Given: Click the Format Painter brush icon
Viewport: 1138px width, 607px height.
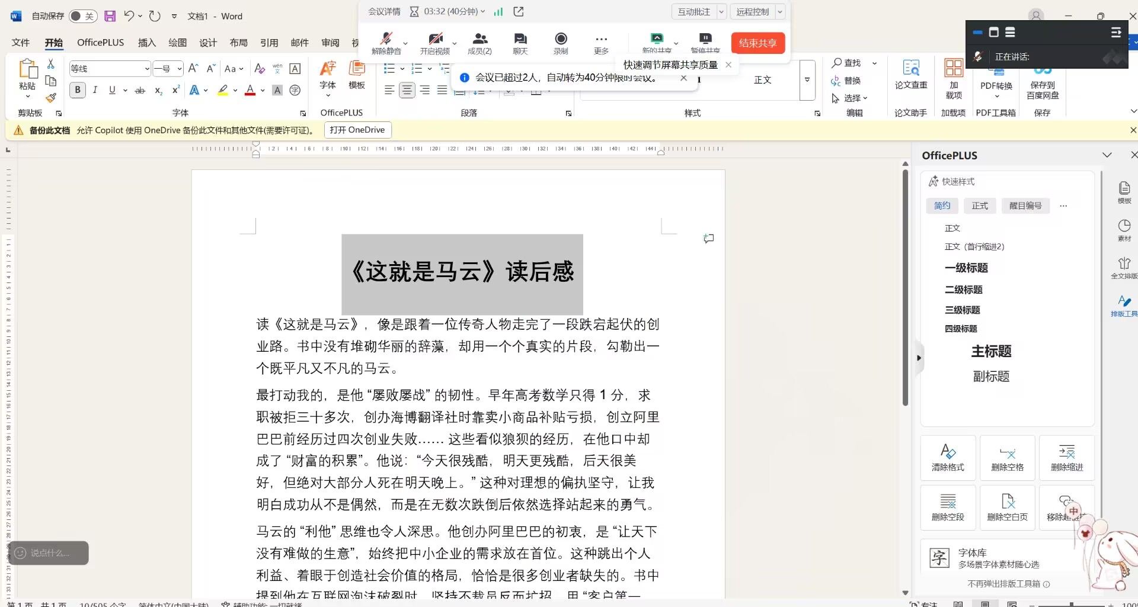Looking at the screenshot, I should tap(51, 98).
